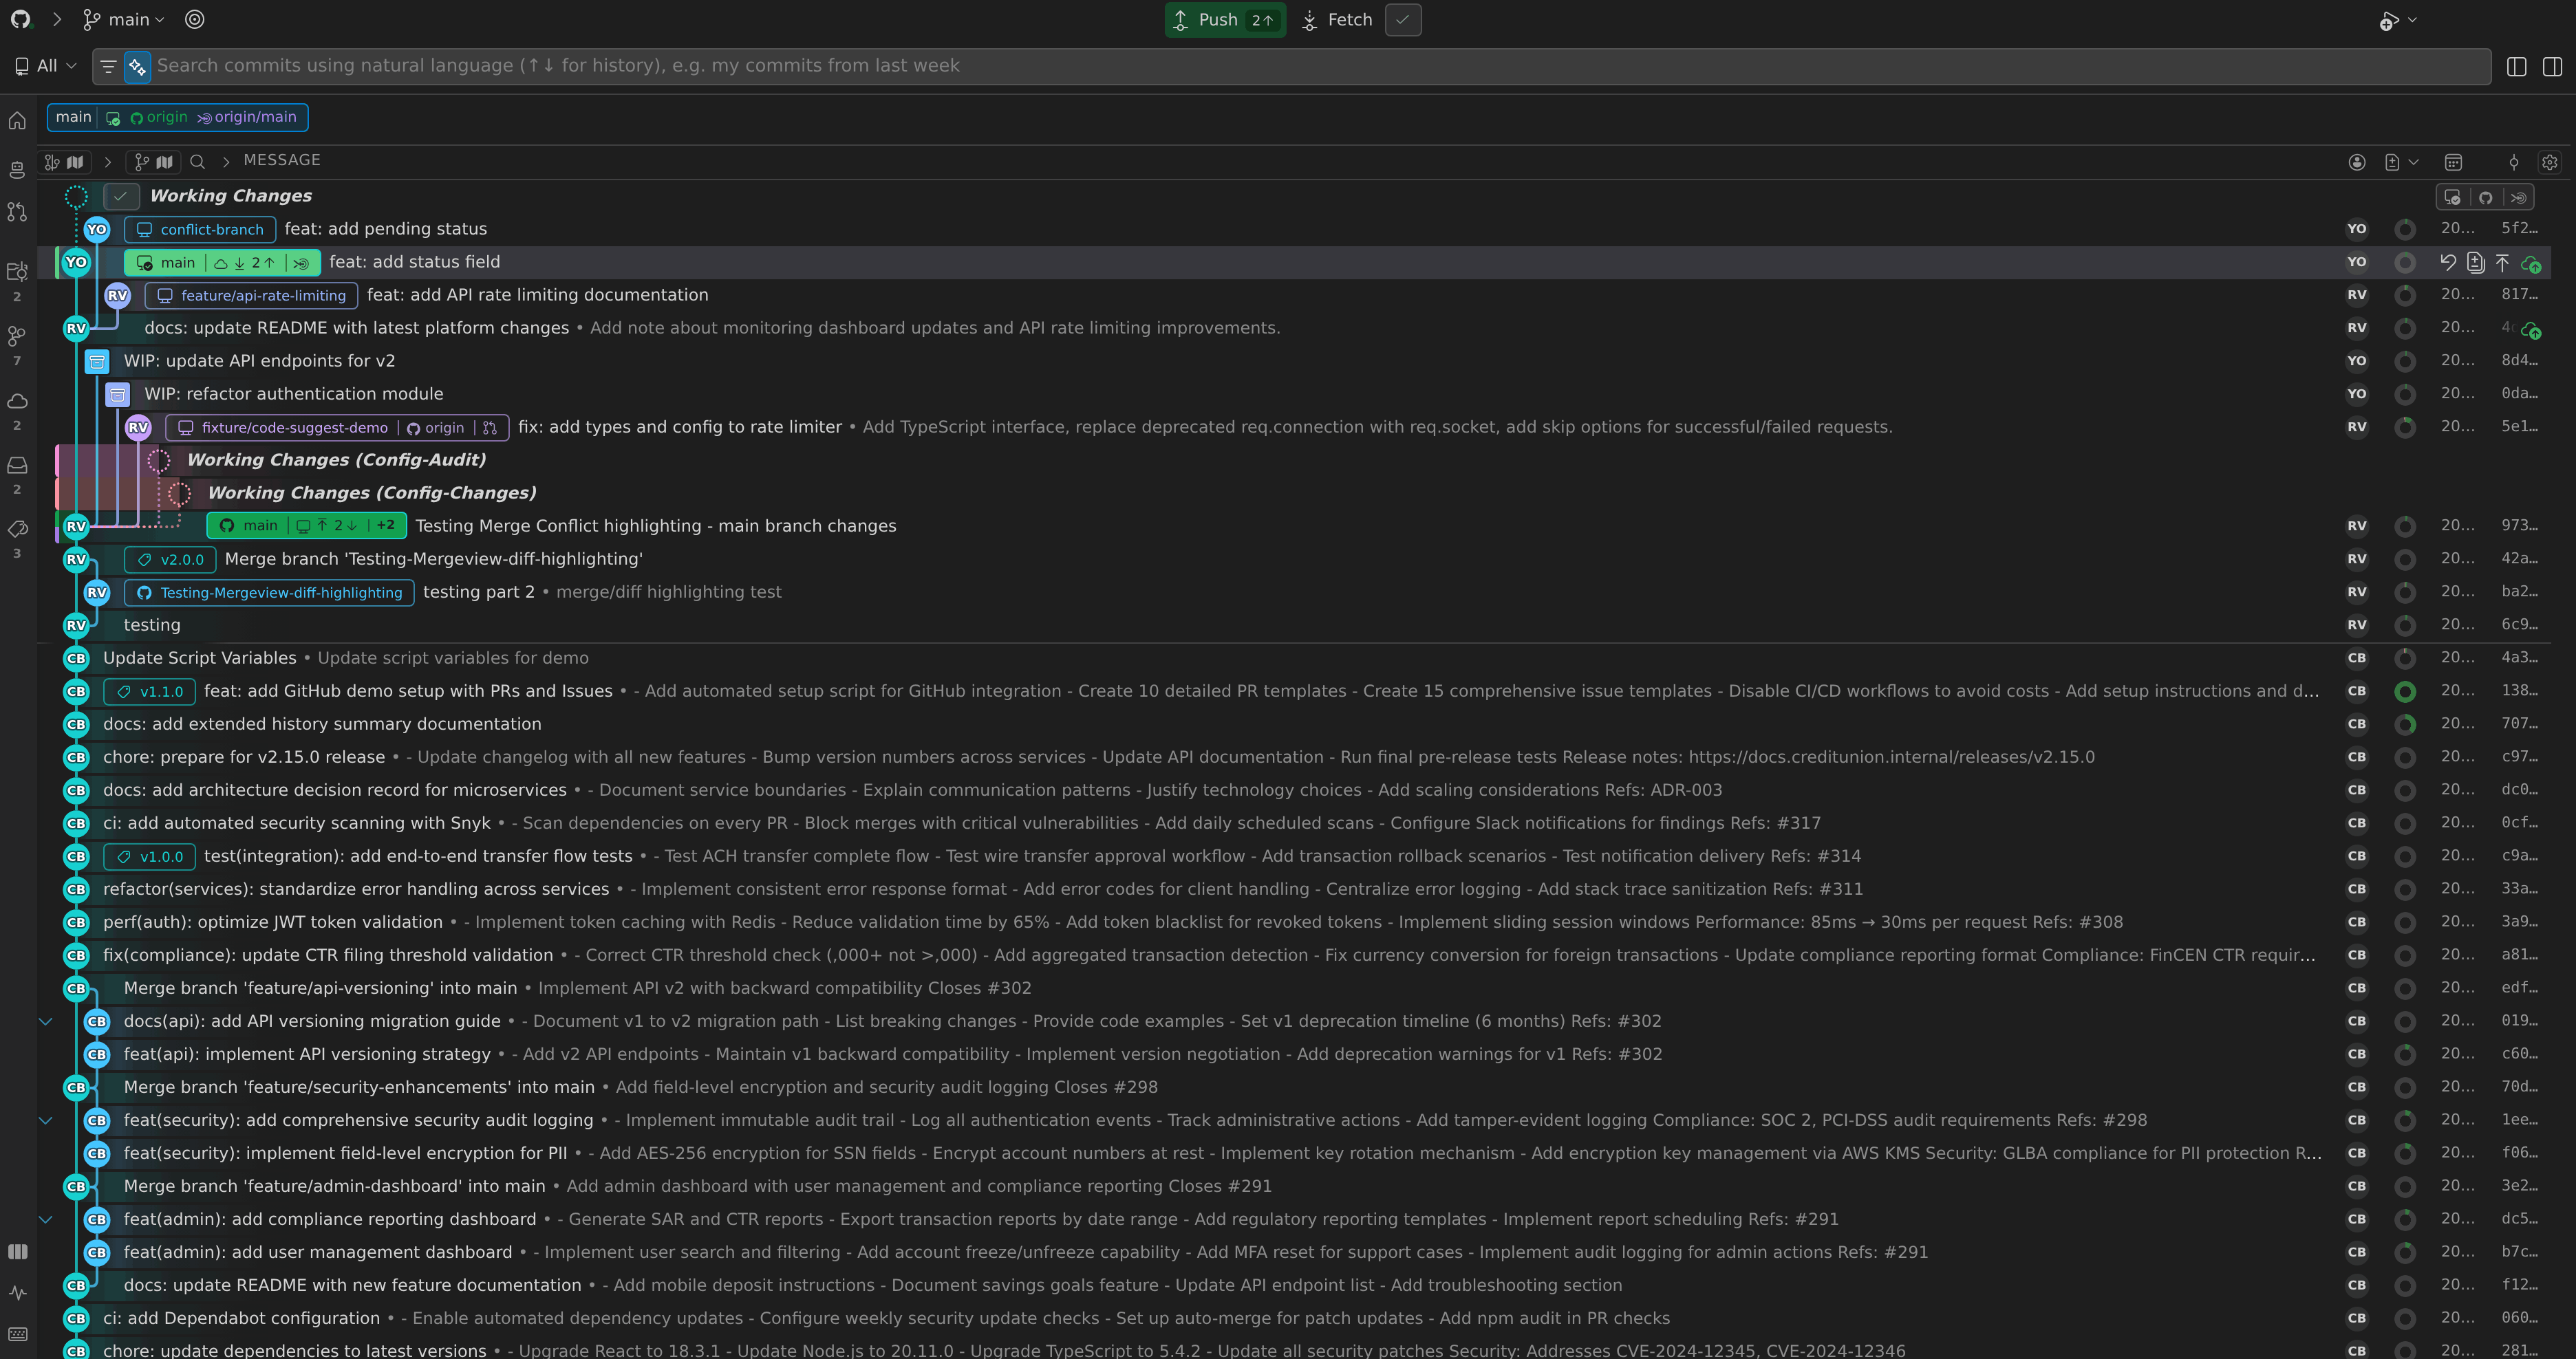Focus the natural language commit search field
Viewport: 2576px width, 1359px height.
[x=1321, y=66]
